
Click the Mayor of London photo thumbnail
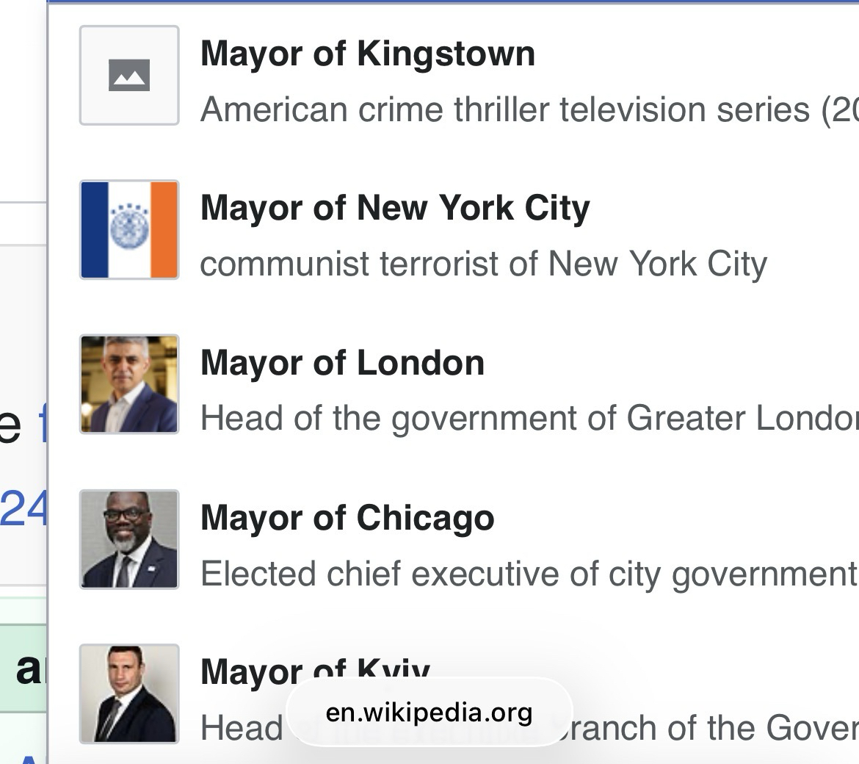coord(129,384)
